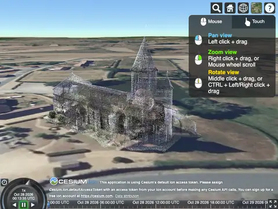278x209 pixels.
Task: Open the https://cesium.com link
Action: click(97, 196)
